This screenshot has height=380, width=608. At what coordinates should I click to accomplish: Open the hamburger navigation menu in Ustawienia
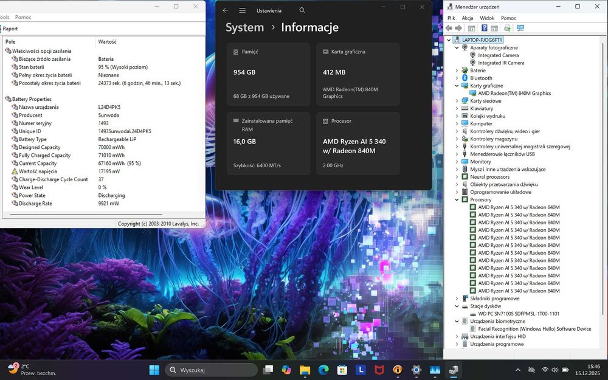point(243,10)
